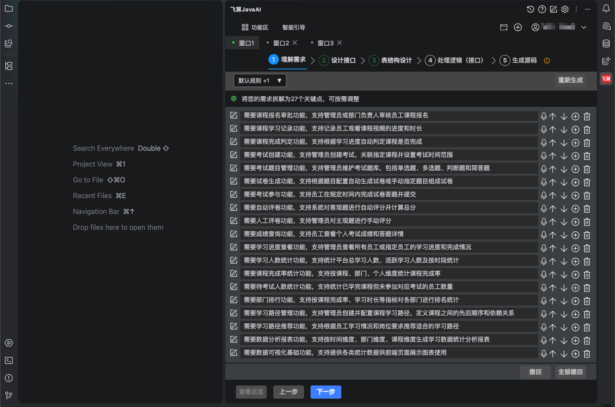Click the 全部撤回 button

click(x=570, y=372)
